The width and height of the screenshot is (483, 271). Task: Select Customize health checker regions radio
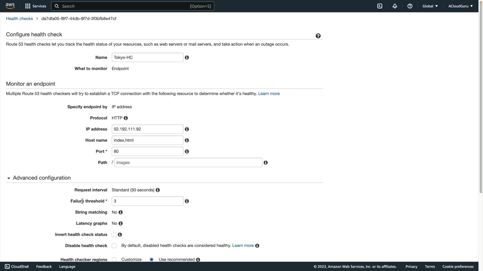point(114,259)
